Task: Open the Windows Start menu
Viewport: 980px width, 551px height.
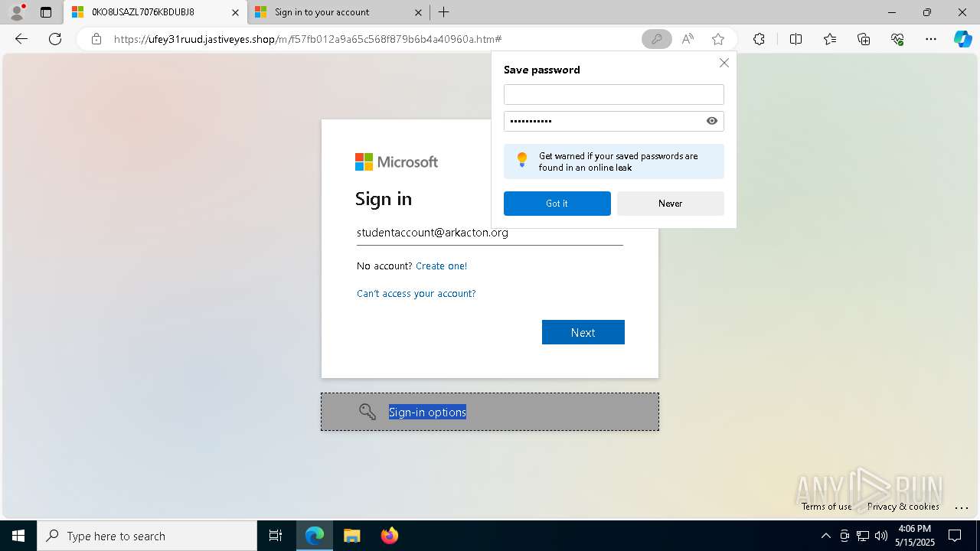Action: (18, 536)
